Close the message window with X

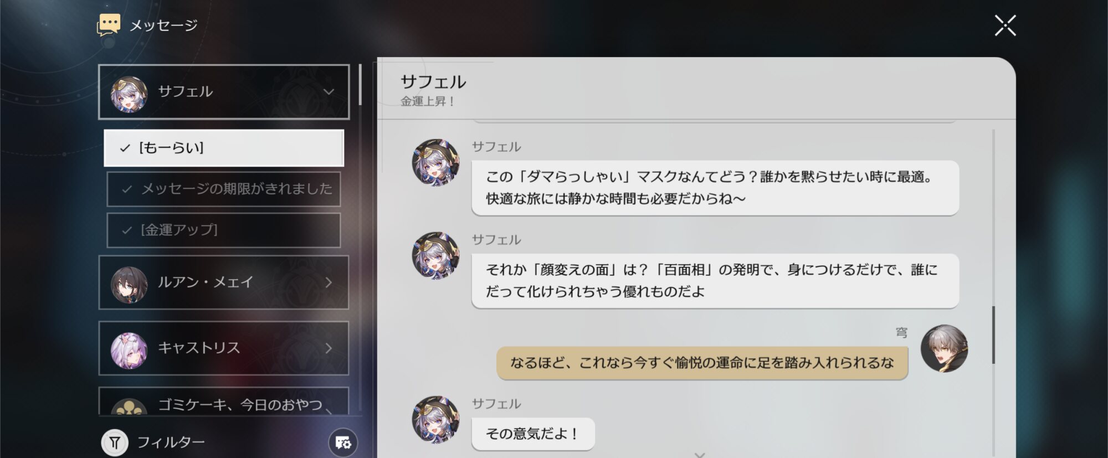(x=1005, y=25)
